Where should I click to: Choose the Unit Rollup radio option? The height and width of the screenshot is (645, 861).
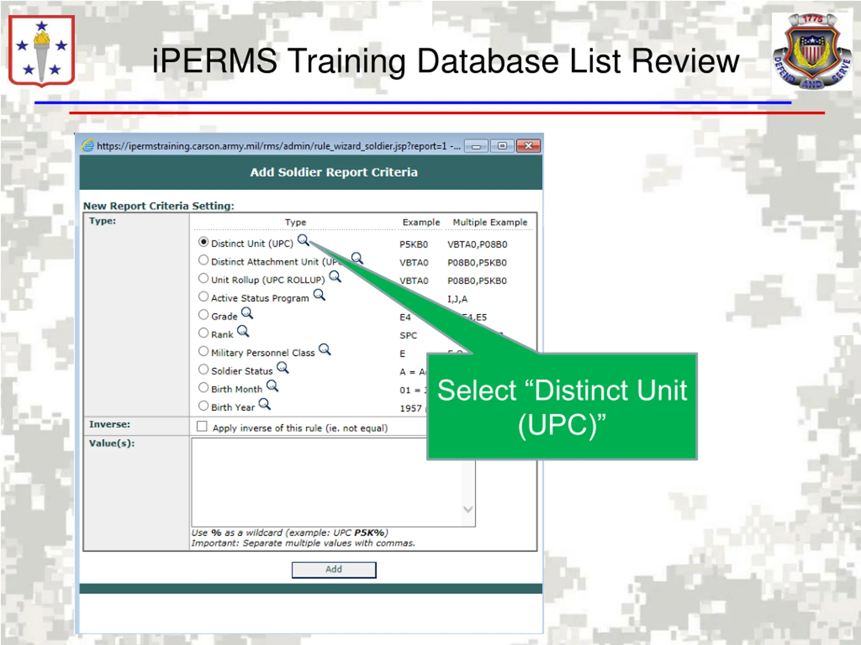[x=203, y=278]
